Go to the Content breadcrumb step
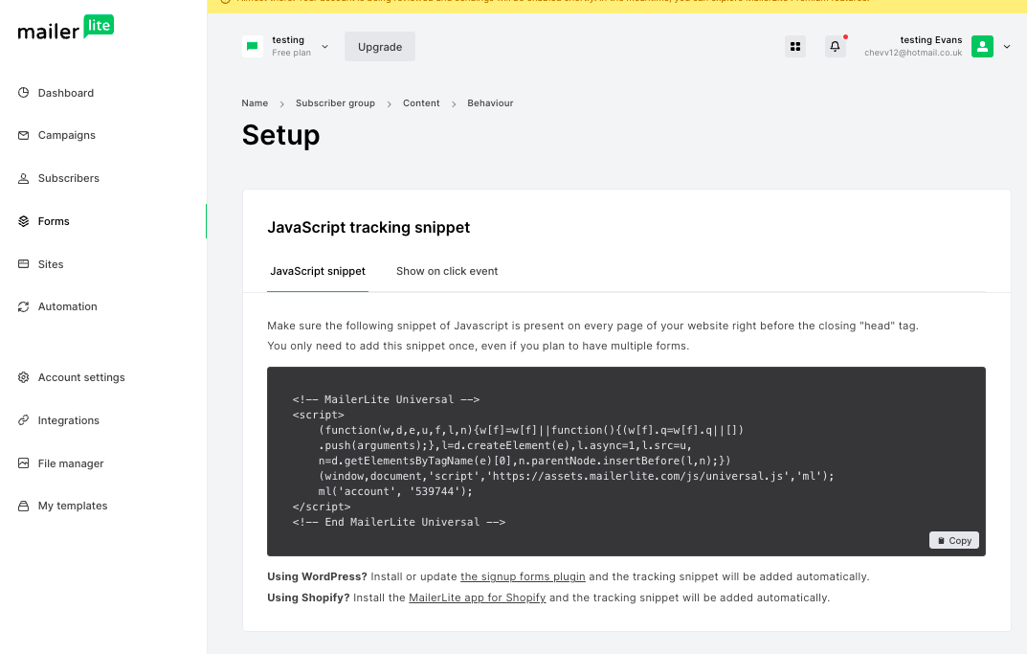The width and height of the screenshot is (1027, 654). [x=421, y=102]
